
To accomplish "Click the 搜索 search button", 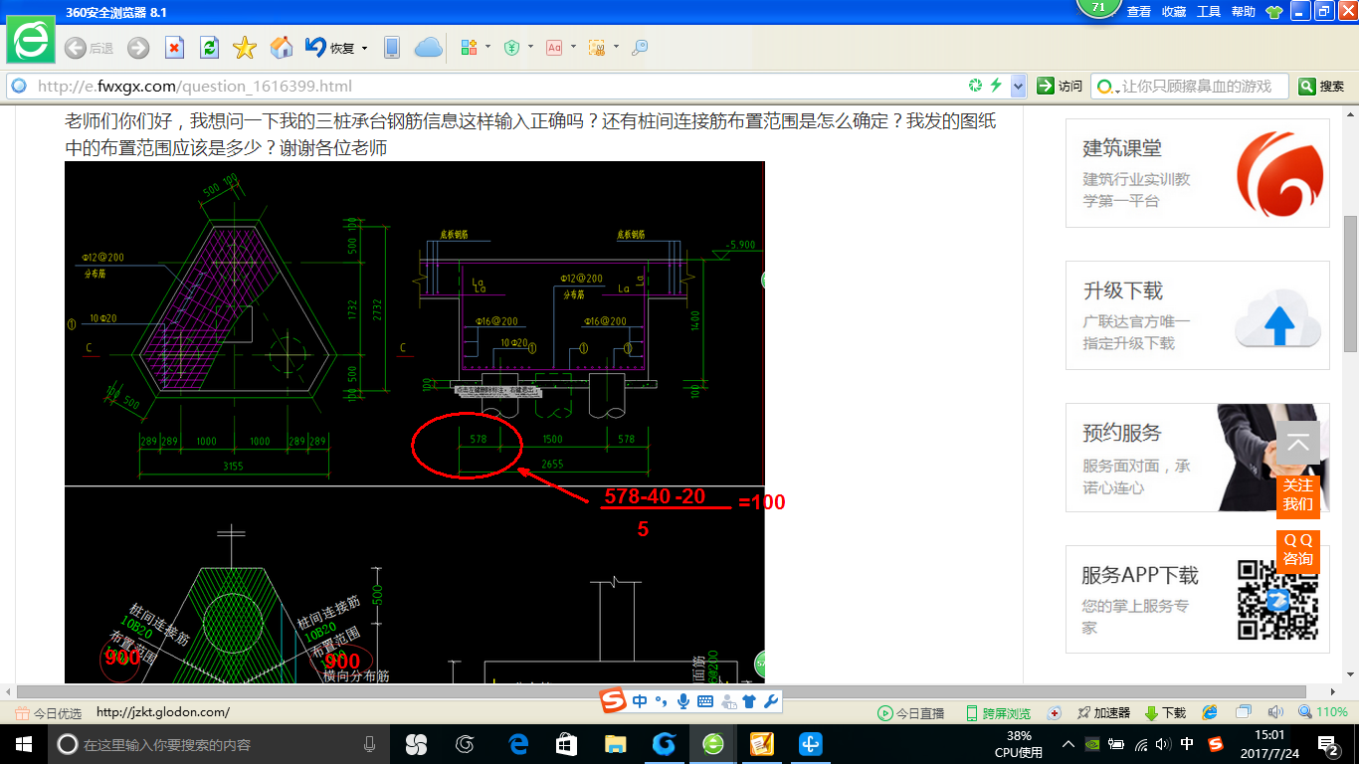I will click(x=1322, y=87).
